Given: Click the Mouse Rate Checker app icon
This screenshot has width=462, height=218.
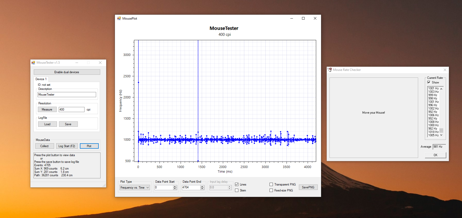Looking at the screenshot, I should pyautogui.click(x=330, y=70).
